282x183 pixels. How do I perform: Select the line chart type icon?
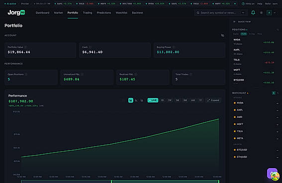[136, 100]
